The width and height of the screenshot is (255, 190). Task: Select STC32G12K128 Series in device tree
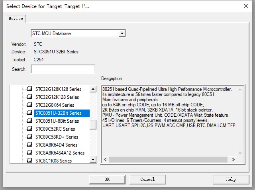click(57, 97)
